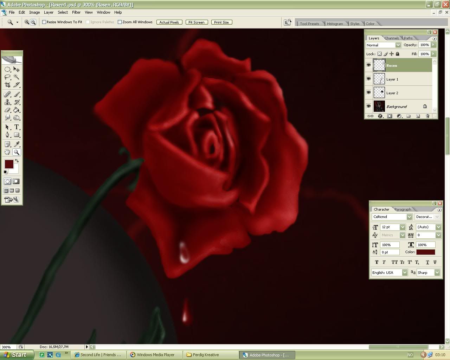Switch to Quick Mask mode

16,181
